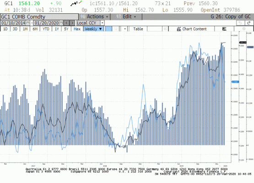Open chart type dropdown arrow
254x183 pixels.
[x=124, y=29]
